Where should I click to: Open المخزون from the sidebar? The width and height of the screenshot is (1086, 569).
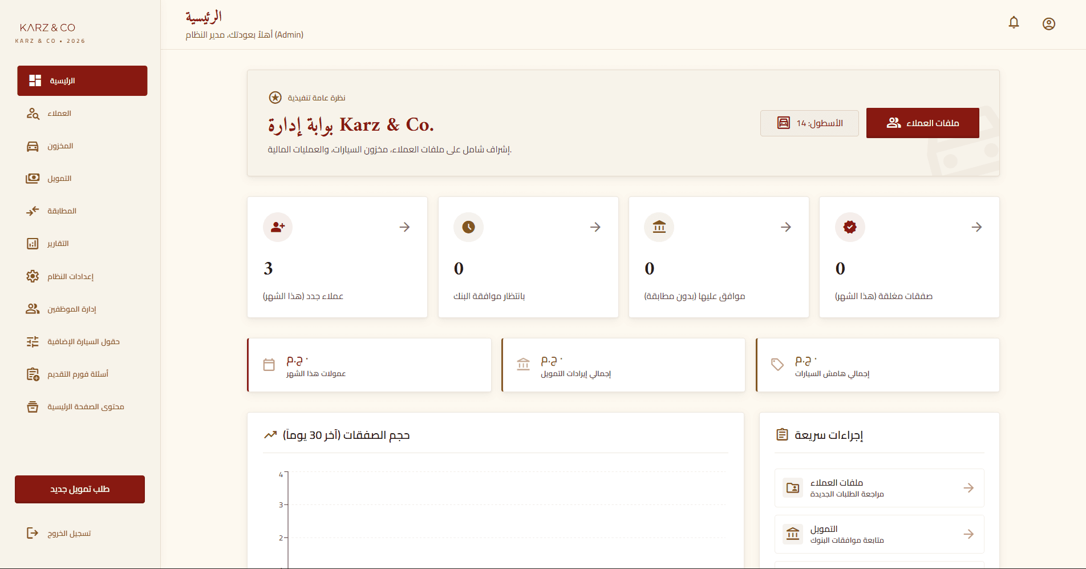(x=82, y=146)
